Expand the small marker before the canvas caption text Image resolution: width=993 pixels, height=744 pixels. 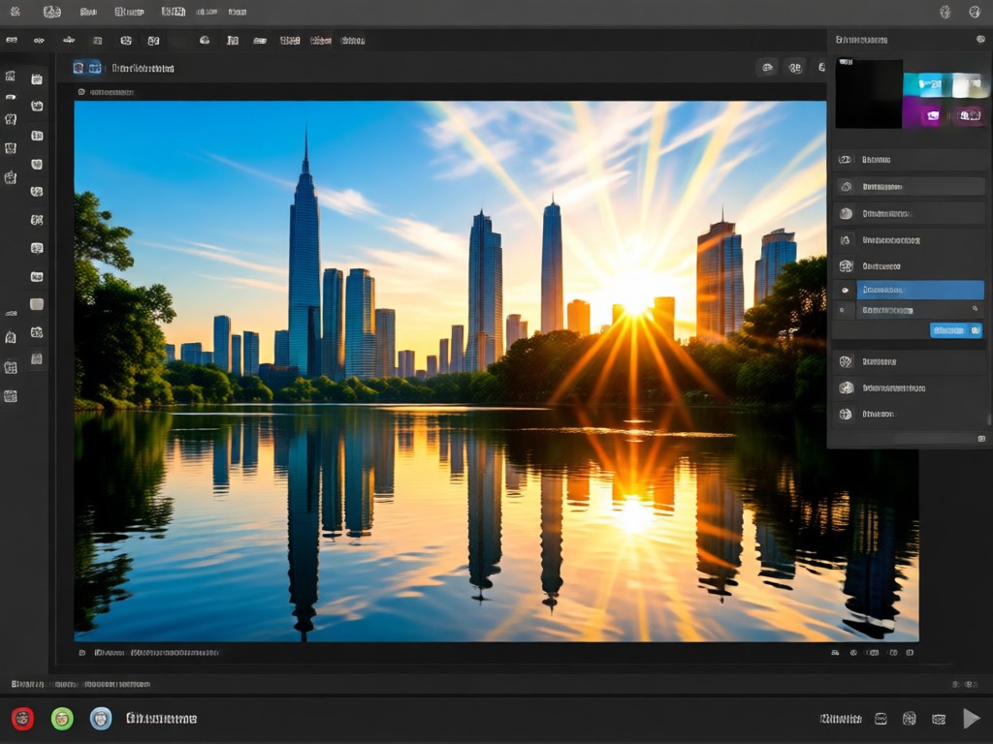tap(81, 652)
